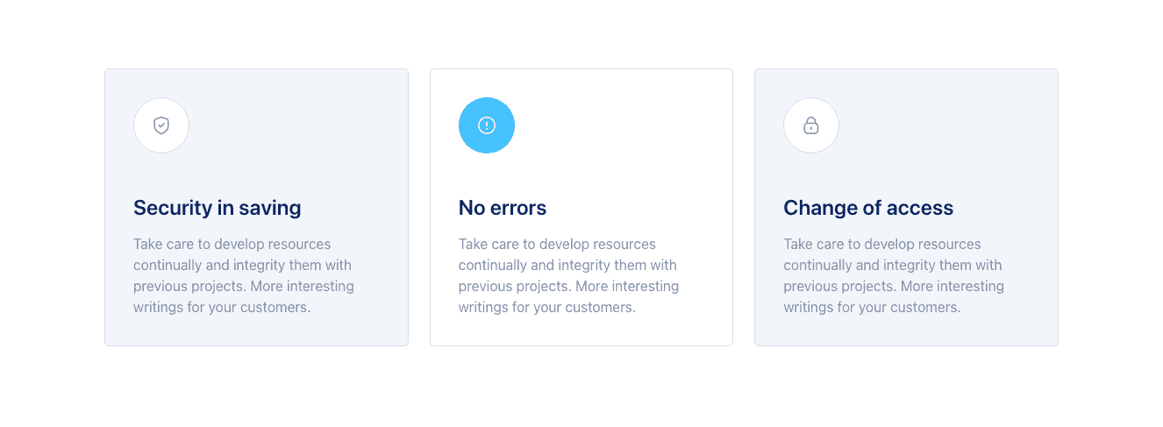1163x427 pixels.
Task: Click "continually and integrity them with" in No errors card
Action: click(x=567, y=265)
